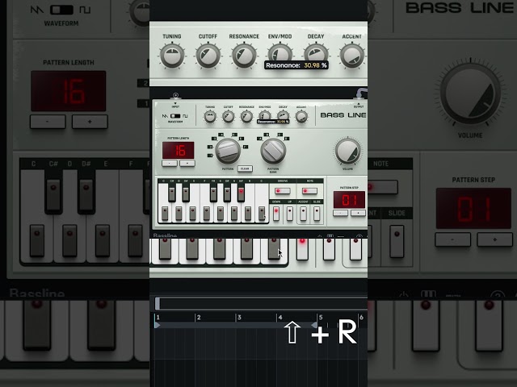Toggle the Down octave button in center panel
The width and height of the screenshot is (517, 387).
coord(276,214)
